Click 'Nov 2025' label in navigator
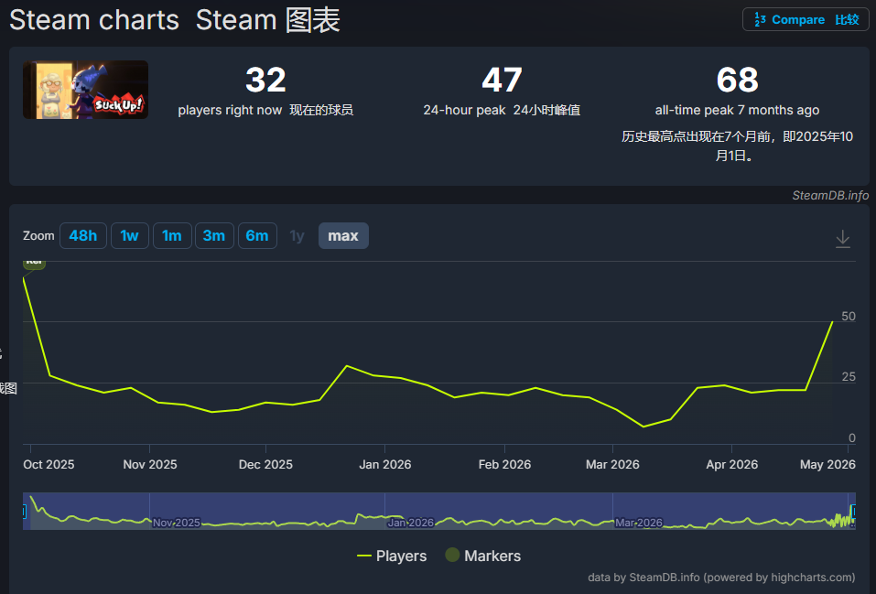Screen dimensions: 876x594 tap(176, 523)
